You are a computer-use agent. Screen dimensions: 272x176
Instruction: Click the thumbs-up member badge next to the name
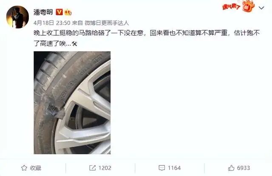tap(68, 12)
